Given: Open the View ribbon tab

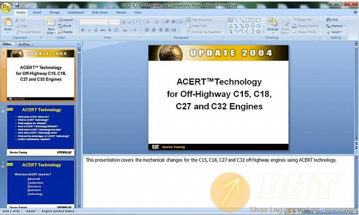Looking at the screenshot, I should pos(137,12).
